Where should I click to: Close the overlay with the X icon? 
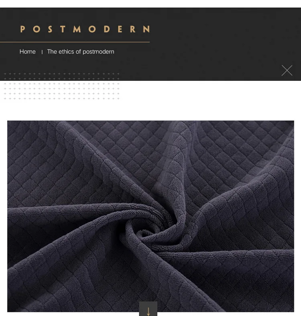287,70
